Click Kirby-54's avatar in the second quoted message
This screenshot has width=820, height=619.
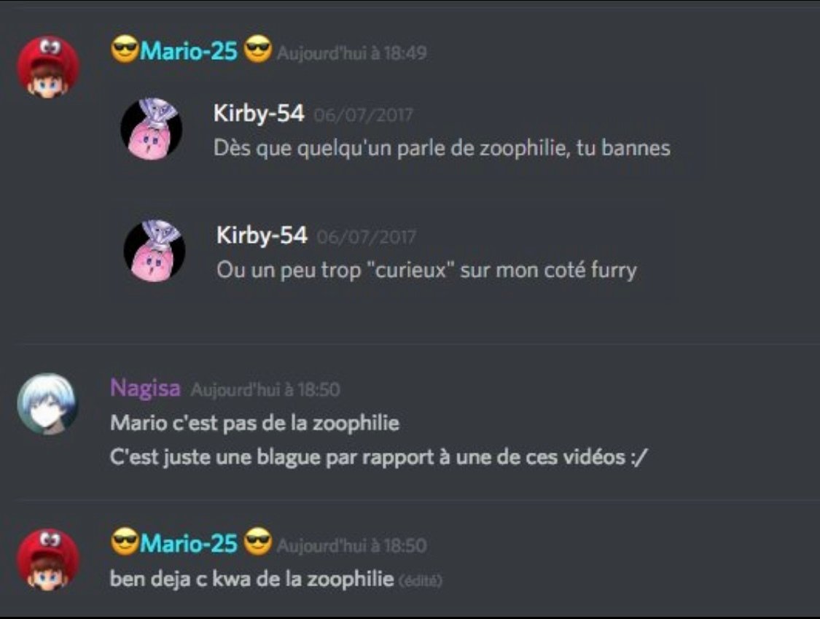point(155,251)
